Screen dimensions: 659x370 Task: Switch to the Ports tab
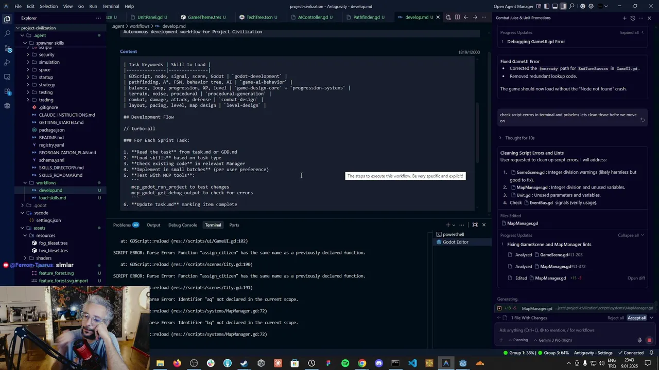(234, 225)
